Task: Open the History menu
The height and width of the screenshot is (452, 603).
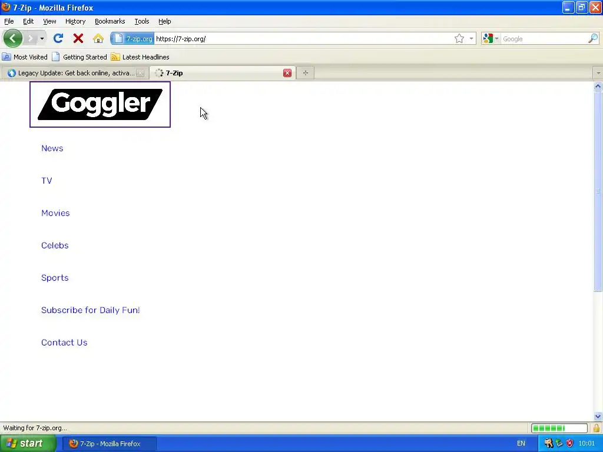Action: click(75, 21)
